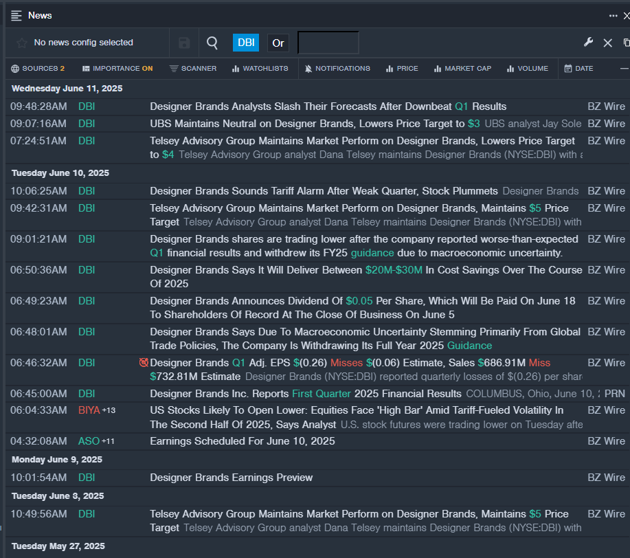Screen dimensions: 630x558
Task: Save the news config with disk icon
Action: point(184,43)
